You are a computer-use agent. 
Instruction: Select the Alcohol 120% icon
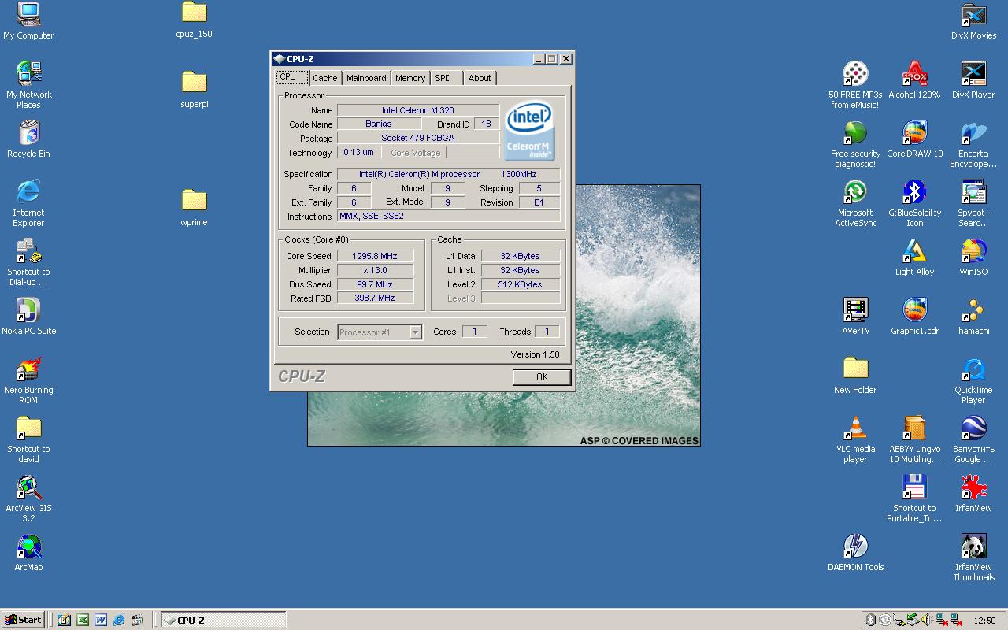[914, 80]
